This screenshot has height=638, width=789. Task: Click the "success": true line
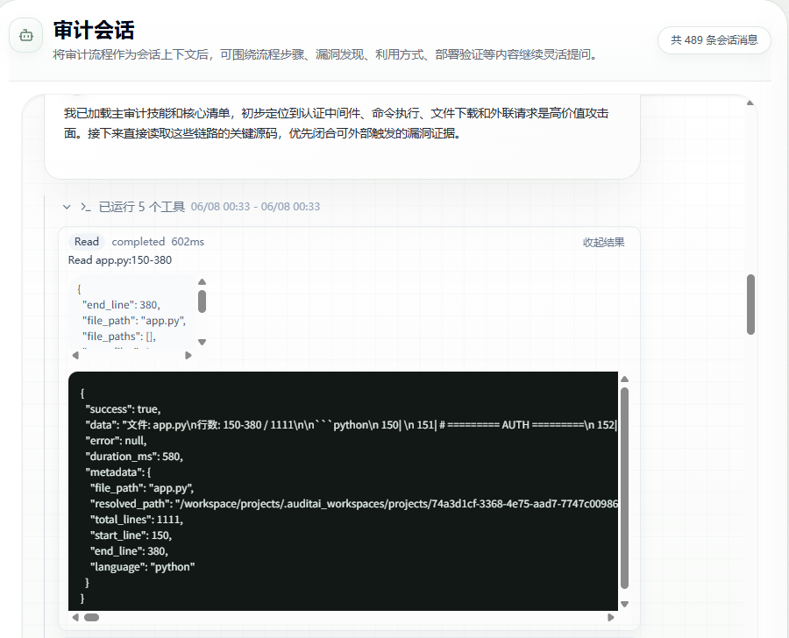pyautogui.click(x=123, y=409)
